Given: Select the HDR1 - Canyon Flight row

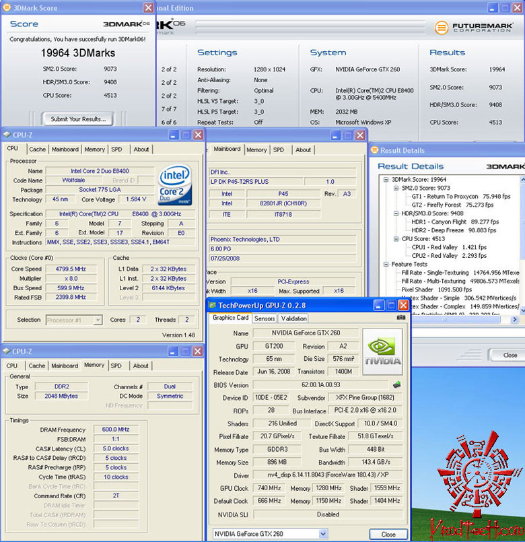Looking at the screenshot, I should tap(455, 222).
